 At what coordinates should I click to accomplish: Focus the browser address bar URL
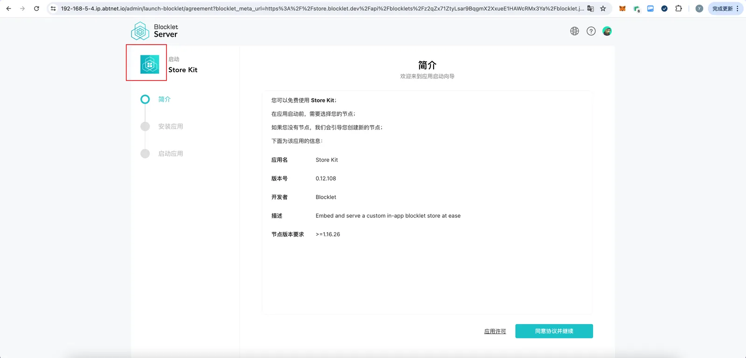click(x=322, y=8)
